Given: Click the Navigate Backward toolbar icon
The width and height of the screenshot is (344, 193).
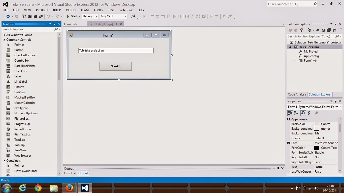Looking at the screenshot, I should pyautogui.click(x=8, y=16).
